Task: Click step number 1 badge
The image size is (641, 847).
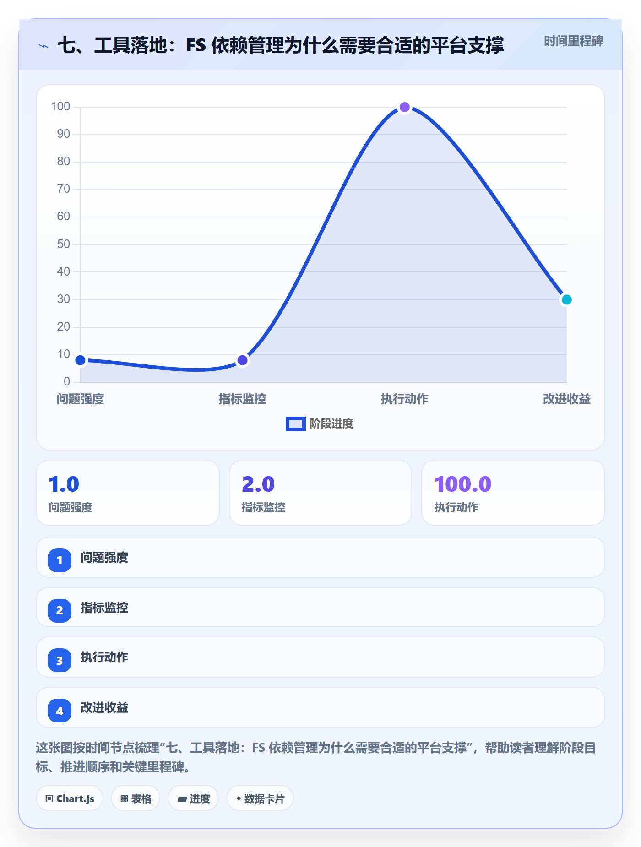Action: (x=60, y=560)
